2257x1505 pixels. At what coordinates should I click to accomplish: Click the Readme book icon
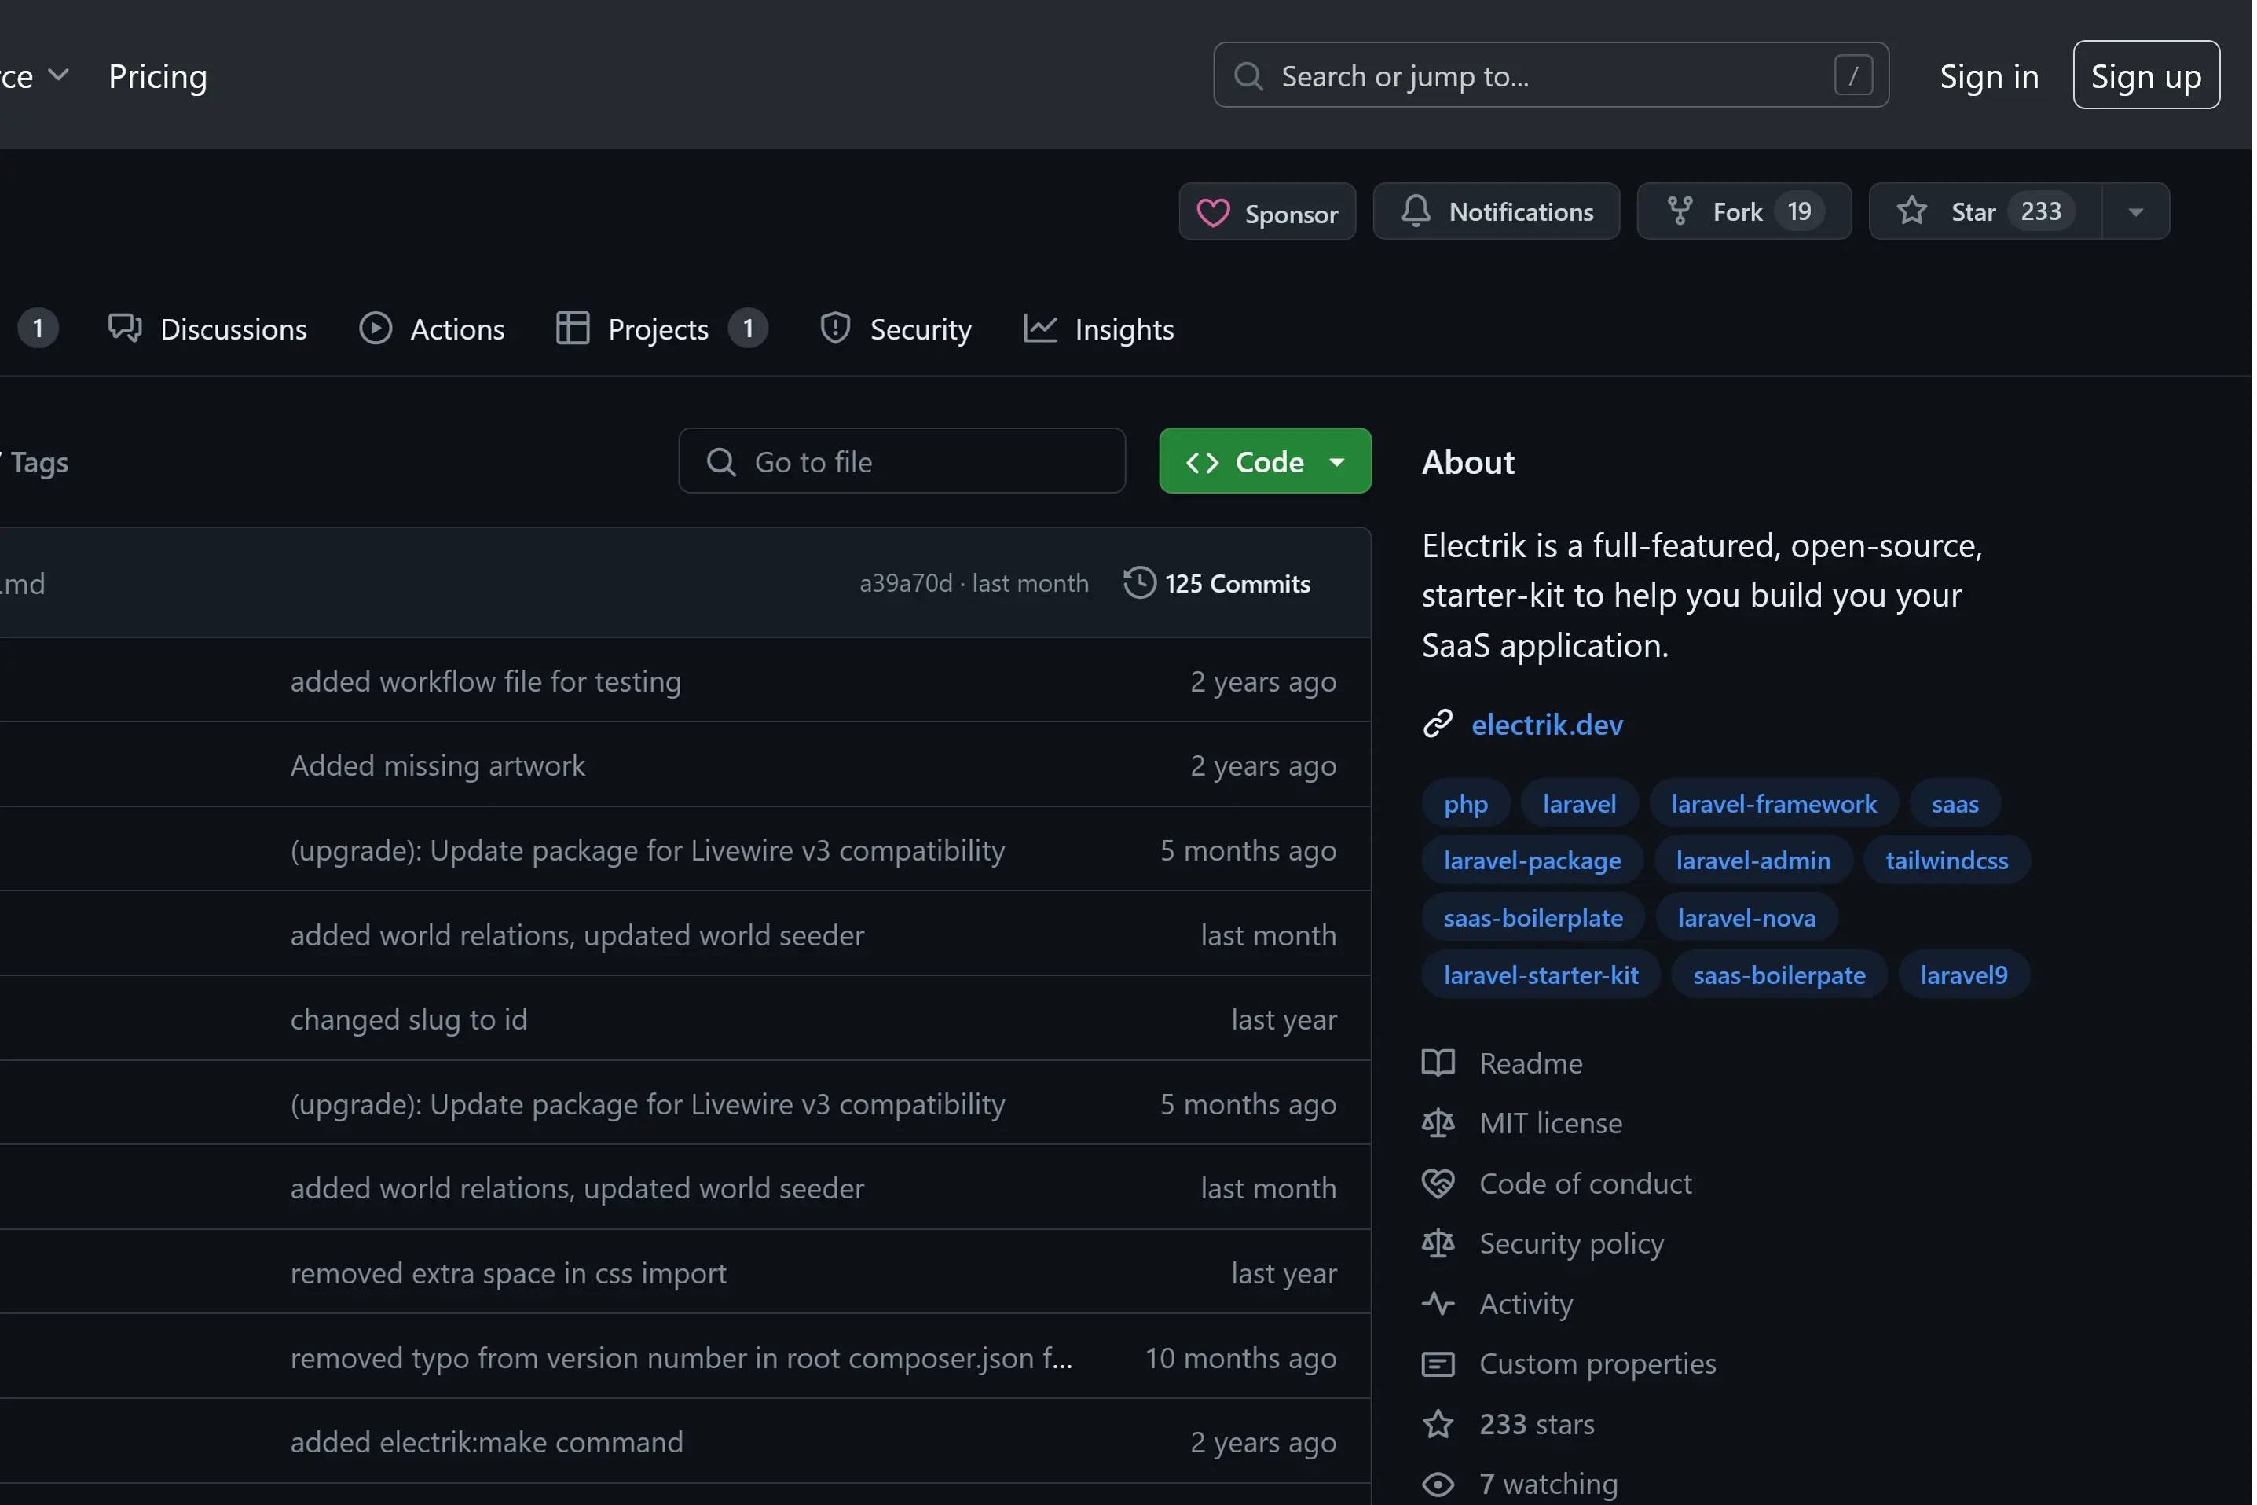coord(1438,1063)
